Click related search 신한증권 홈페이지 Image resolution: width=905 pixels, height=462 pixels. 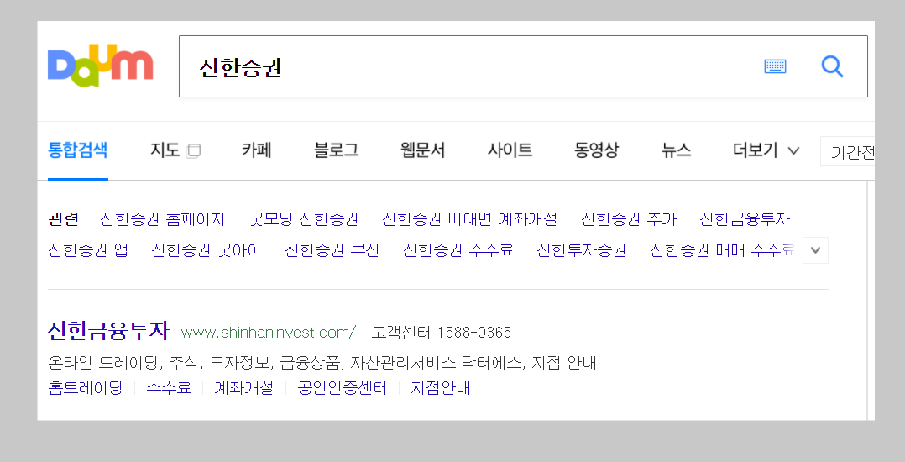coord(163,219)
